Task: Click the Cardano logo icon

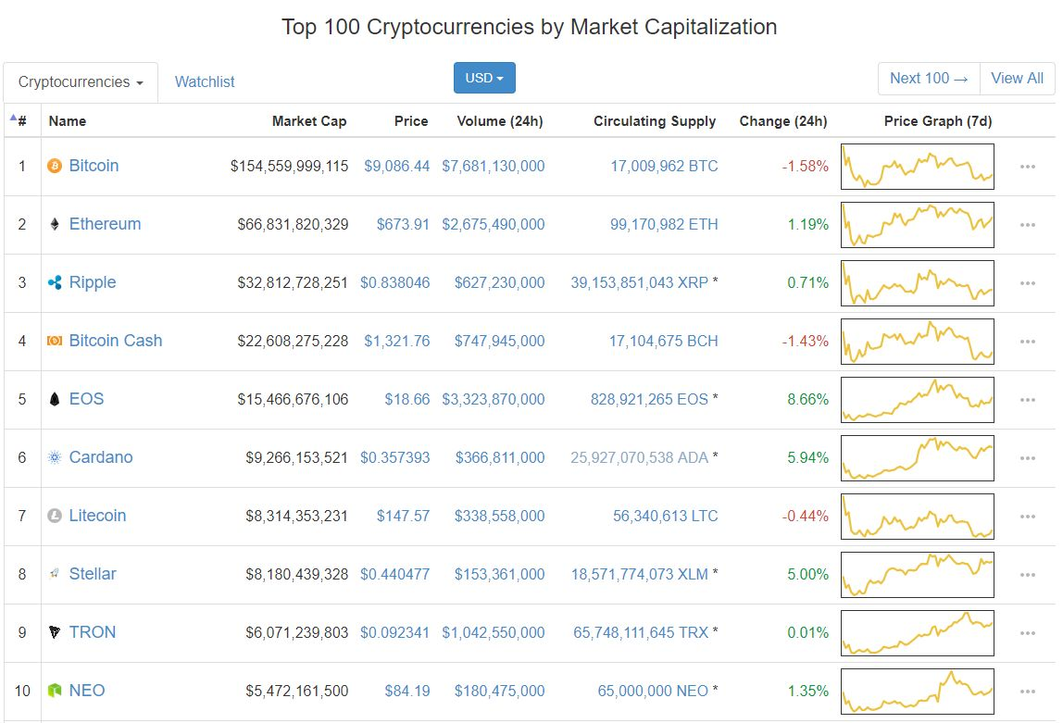Action: (54, 458)
